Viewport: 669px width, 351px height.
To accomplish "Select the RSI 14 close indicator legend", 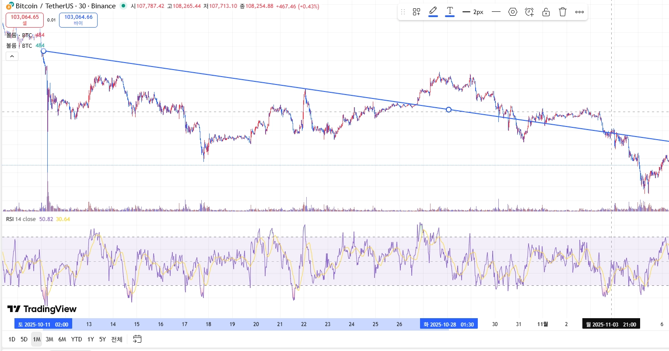I will click(21, 219).
